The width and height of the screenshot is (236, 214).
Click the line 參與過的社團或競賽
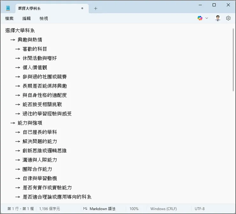click(45, 77)
